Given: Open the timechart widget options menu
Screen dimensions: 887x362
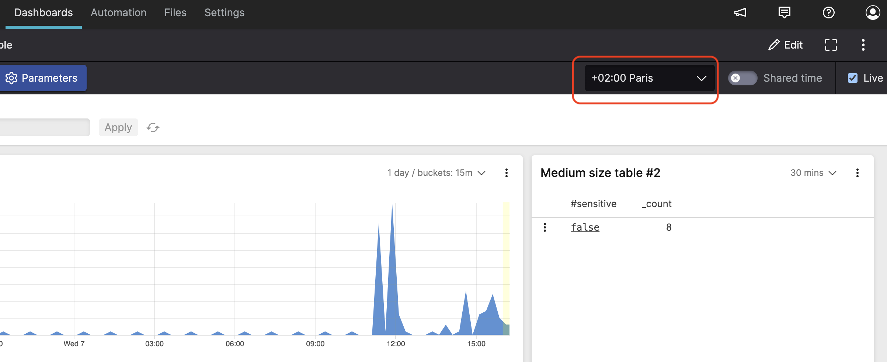Looking at the screenshot, I should coord(507,173).
